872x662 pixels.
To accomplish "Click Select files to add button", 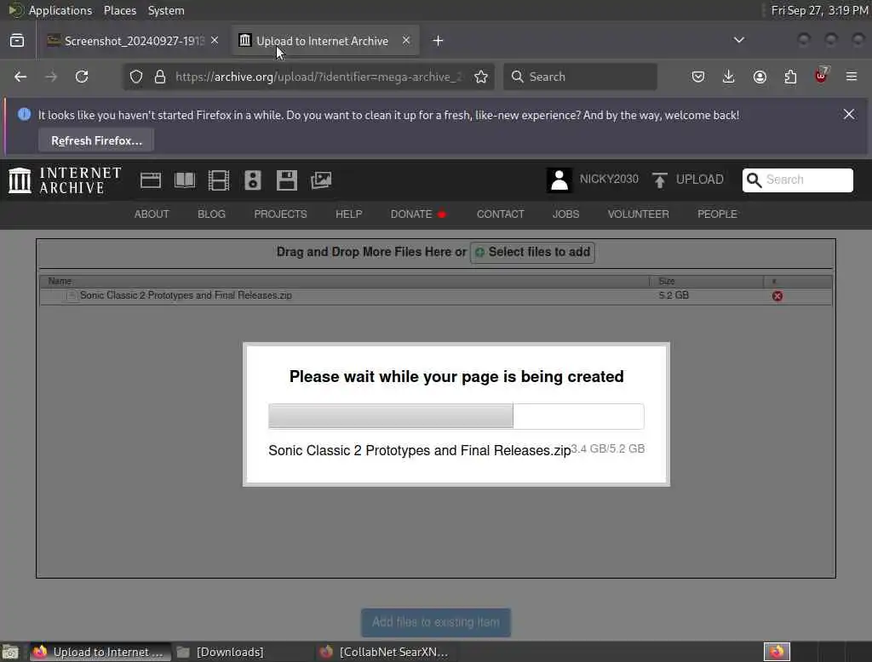I will click(x=533, y=253).
